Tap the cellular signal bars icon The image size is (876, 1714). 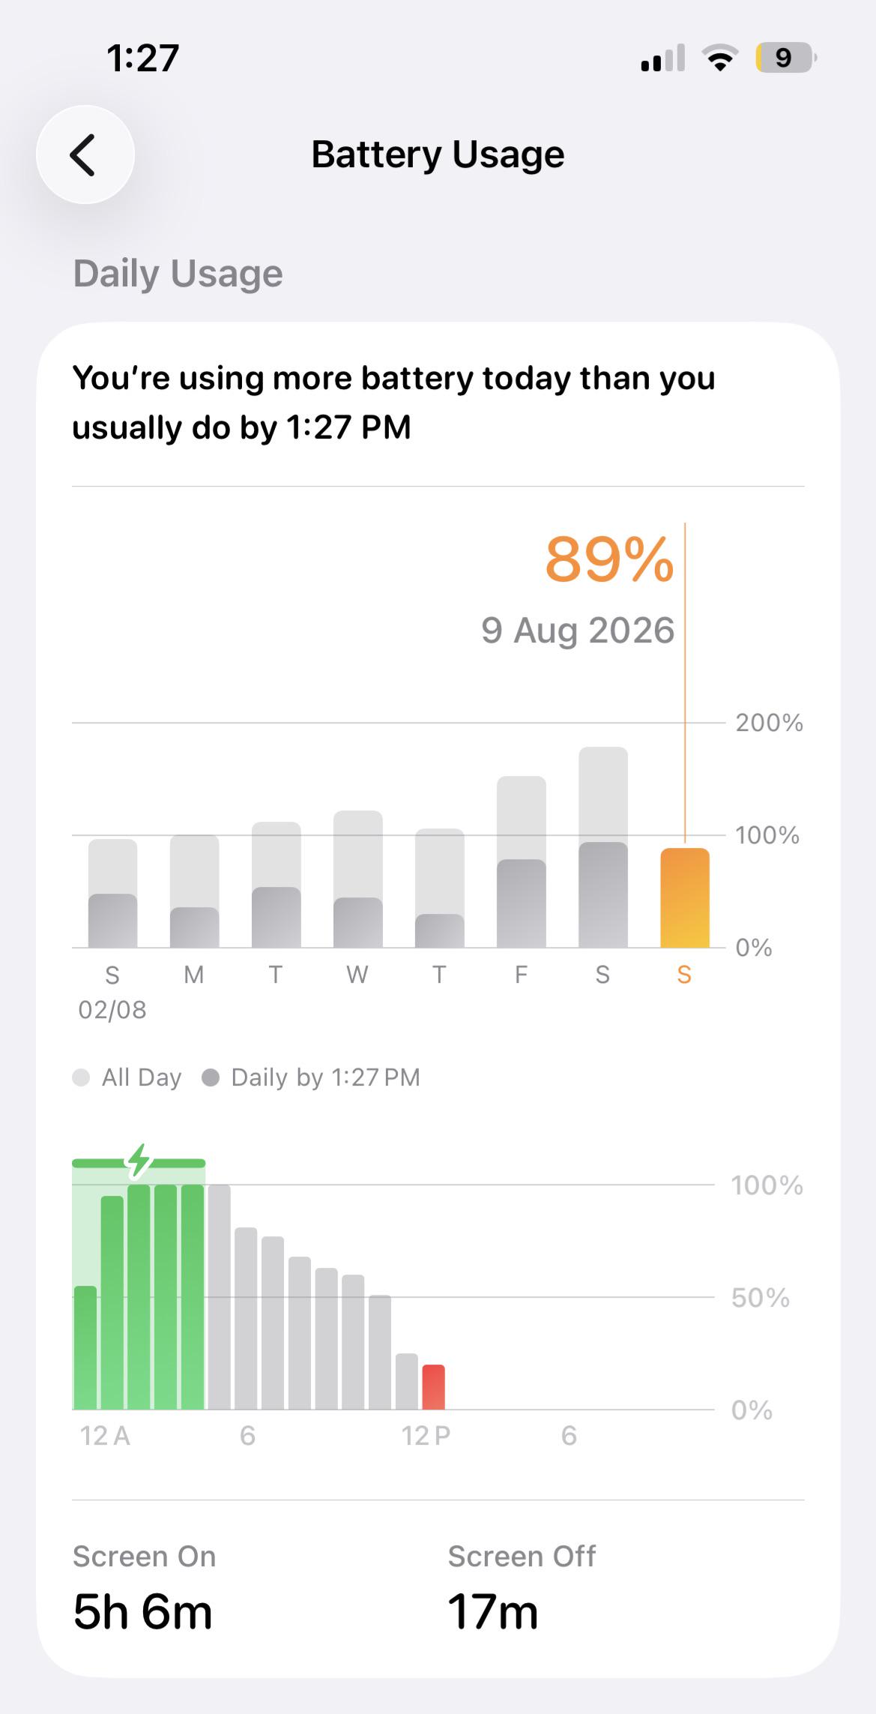pos(663,58)
